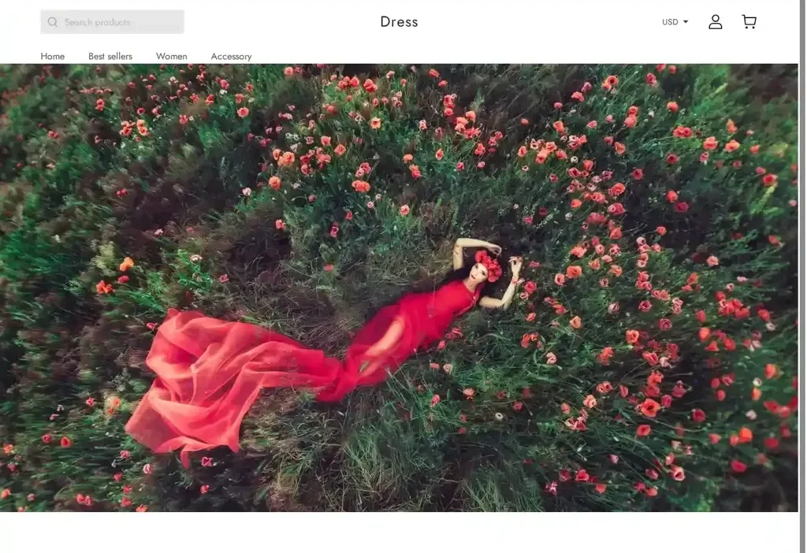Screen dimensions: 807x553
Task: Open the Best sellers menu item
Action: click(x=110, y=56)
